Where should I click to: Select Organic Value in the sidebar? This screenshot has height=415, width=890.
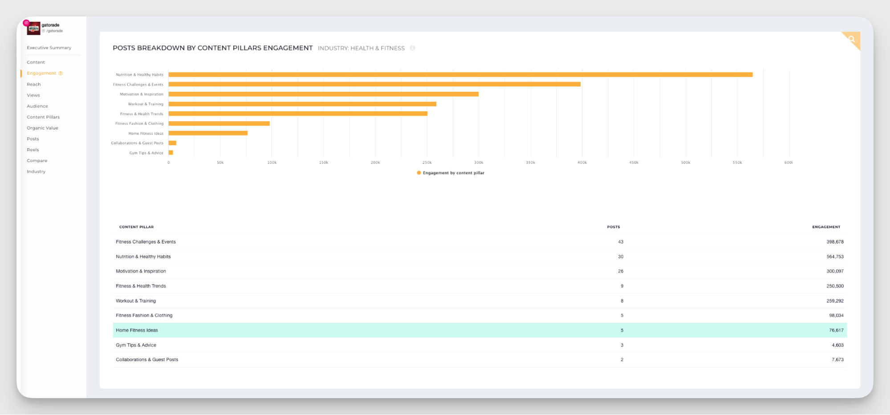coord(42,128)
